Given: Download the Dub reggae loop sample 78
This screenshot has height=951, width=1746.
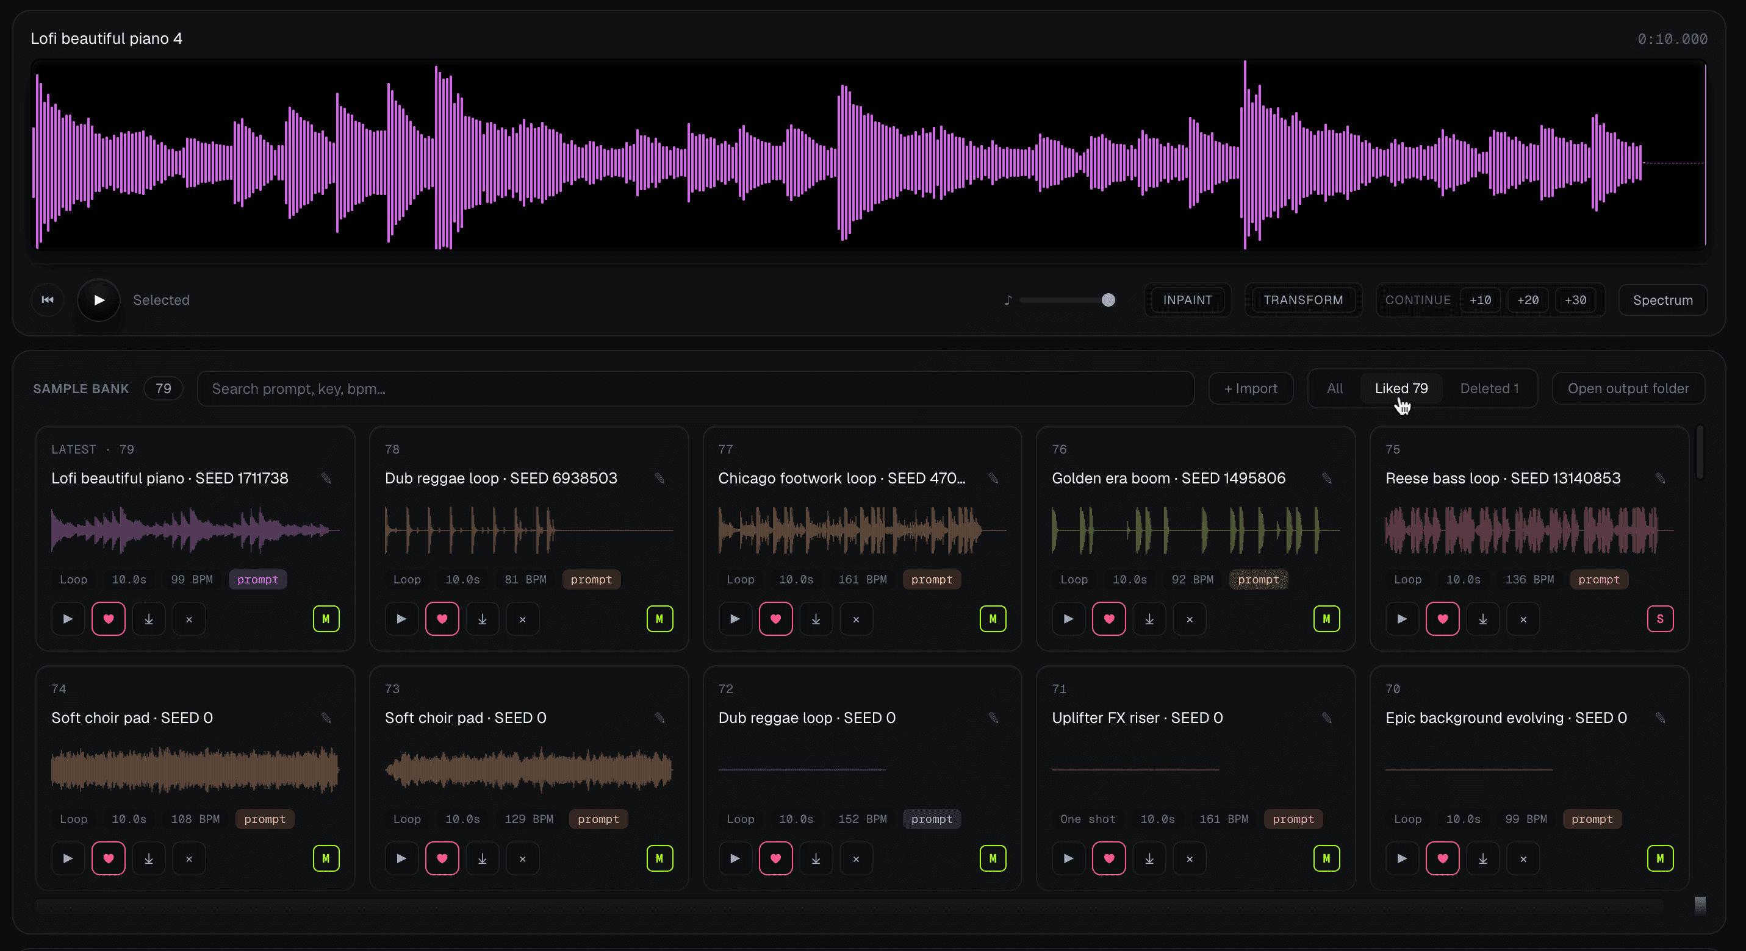Looking at the screenshot, I should pyautogui.click(x=483, y=619).
